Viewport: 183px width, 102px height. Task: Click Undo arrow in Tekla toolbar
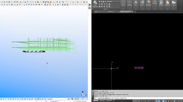(x=15, y=2)
